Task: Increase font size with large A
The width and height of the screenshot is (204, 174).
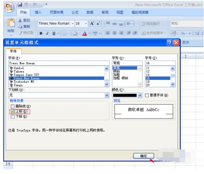Action: 92,23
